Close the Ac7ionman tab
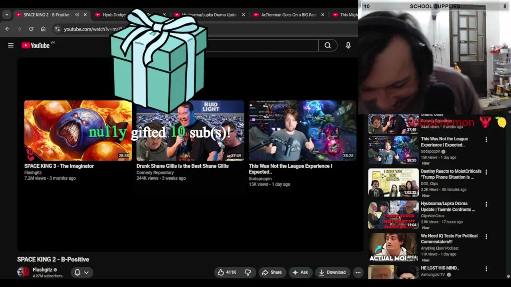Image resolution: width=511 pixels, height=287 pixels. coord(323,15)
